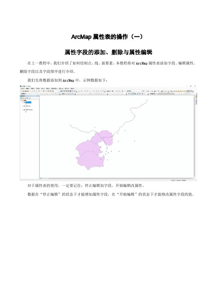Image resolution: width=217 pixels, height=308 pixels.
Task: Click the font color A button
Action: pos(154,91)
